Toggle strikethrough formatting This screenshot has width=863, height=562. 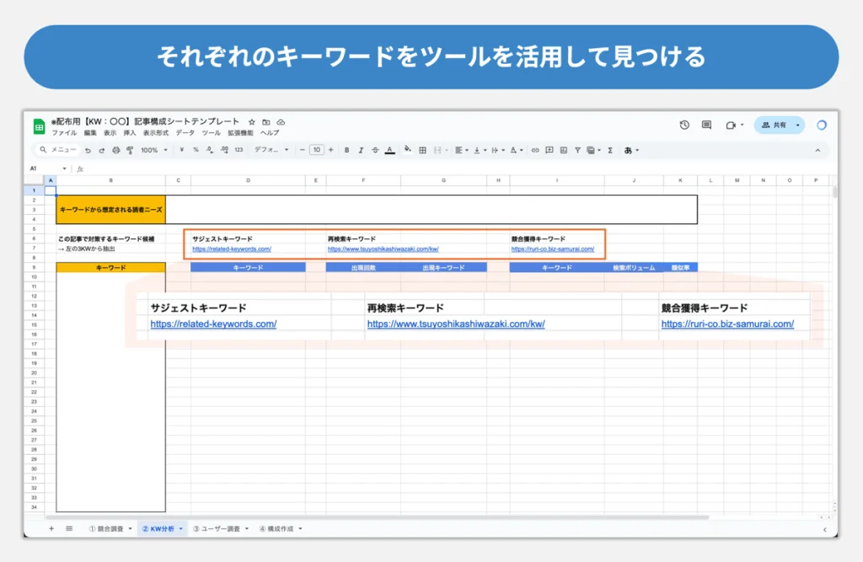[375, 150]
